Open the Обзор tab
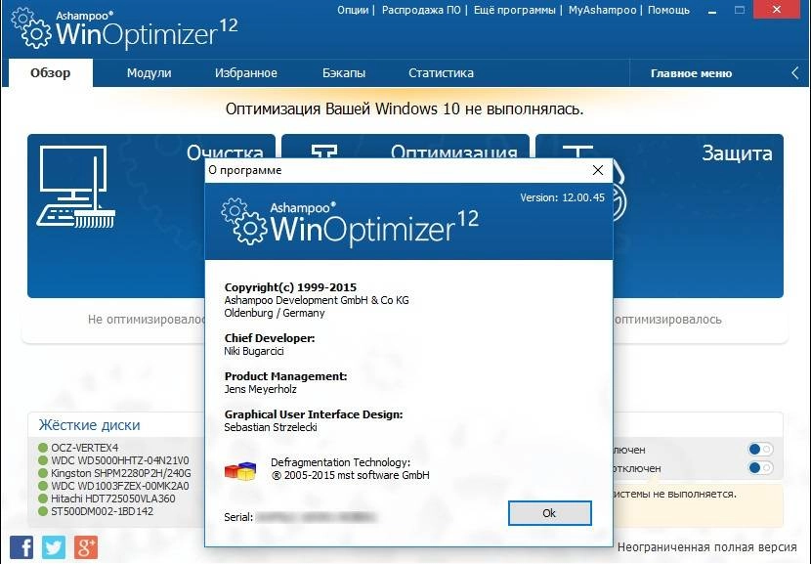 50,73
